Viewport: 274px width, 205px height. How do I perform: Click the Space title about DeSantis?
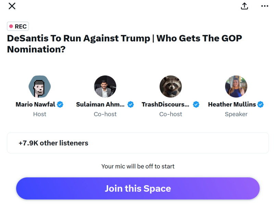pos(125,43)
